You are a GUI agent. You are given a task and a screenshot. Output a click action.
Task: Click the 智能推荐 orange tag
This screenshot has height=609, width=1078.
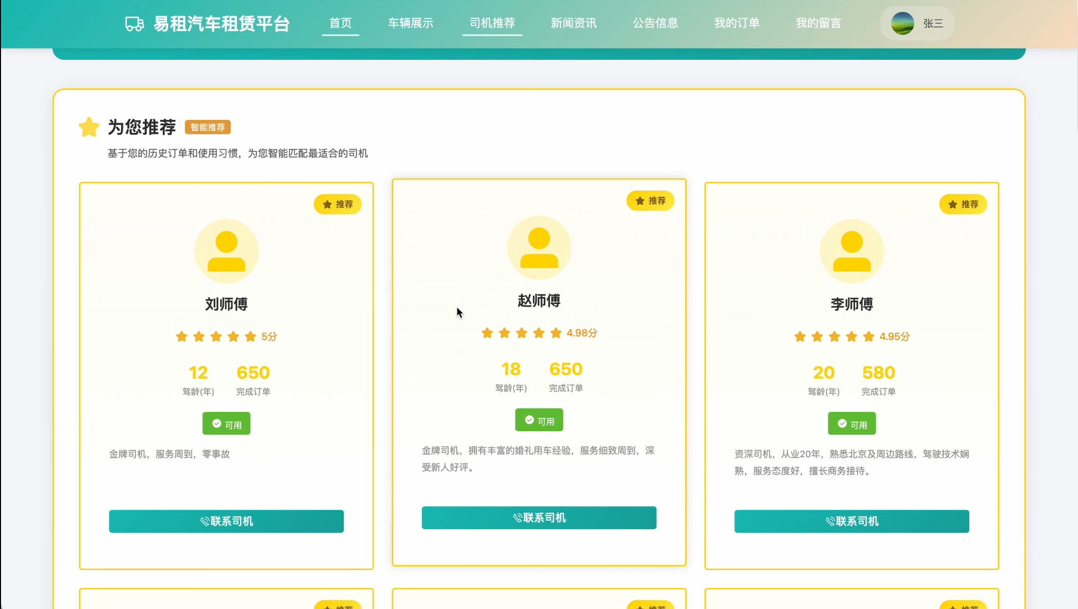coord(208,127)
